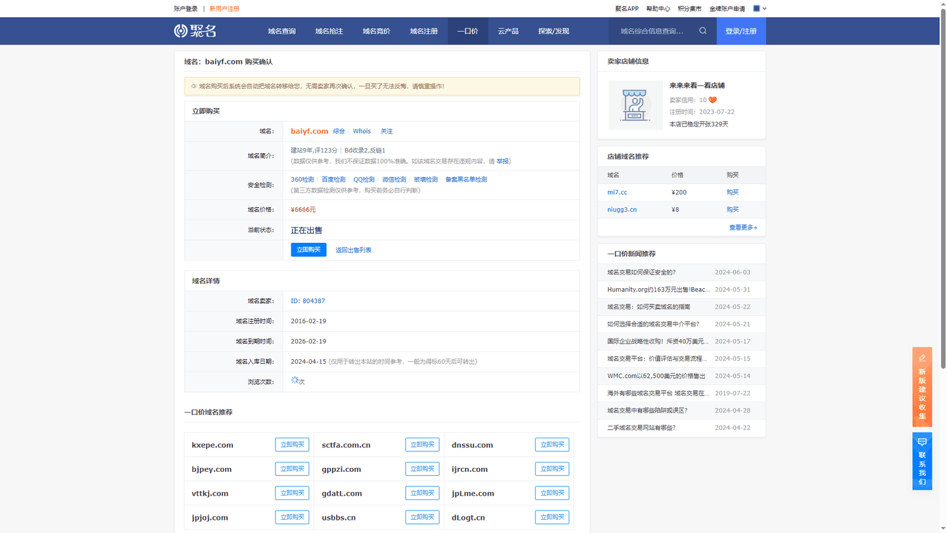This screenshot has width=947, height=533.
Task: Click 立即购买 for jpjoj.com
Action: tap(292, 517)
